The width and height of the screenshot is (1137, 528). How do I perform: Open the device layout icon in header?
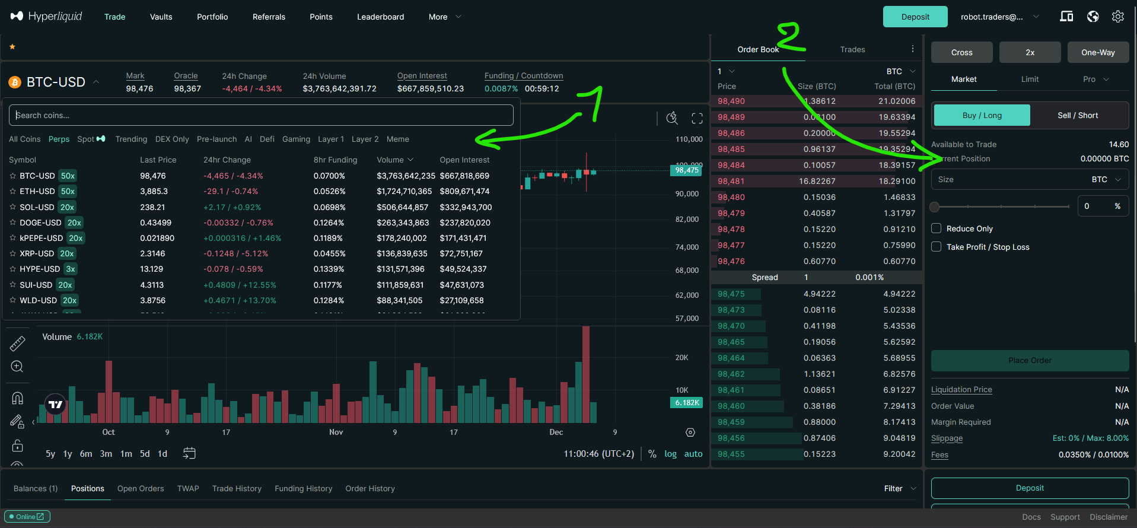tap(1066, 17)
